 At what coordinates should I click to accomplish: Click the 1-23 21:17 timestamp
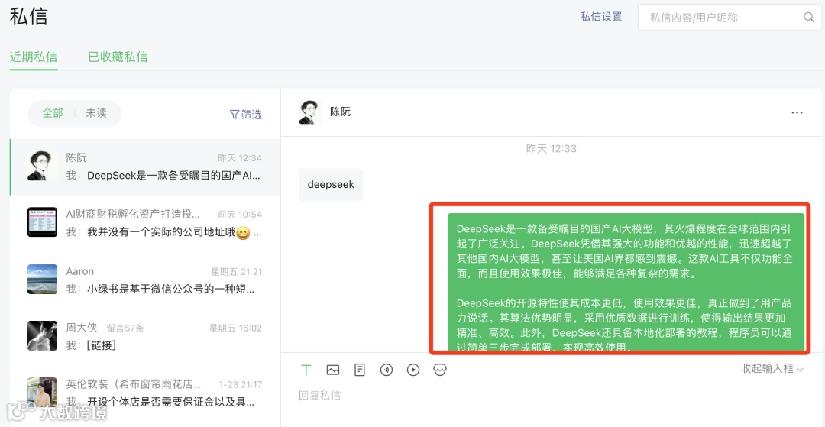(x=241, y=384)
